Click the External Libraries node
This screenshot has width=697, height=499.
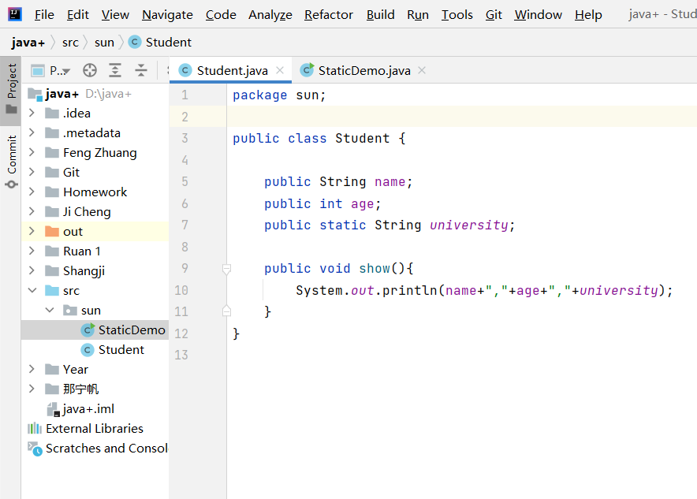94,428
